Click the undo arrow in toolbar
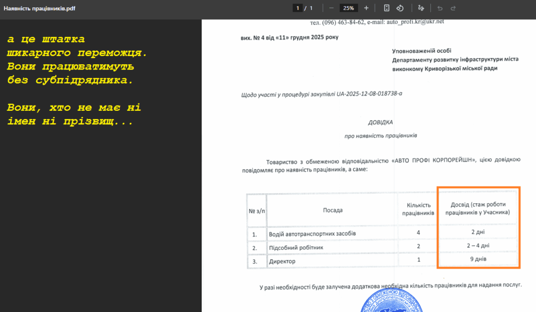The width and height of the screenshot is (536, 312). (440, 8)
